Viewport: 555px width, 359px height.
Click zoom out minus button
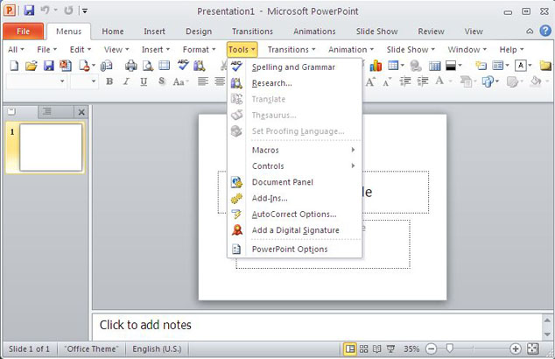click(x=431, y=349)
